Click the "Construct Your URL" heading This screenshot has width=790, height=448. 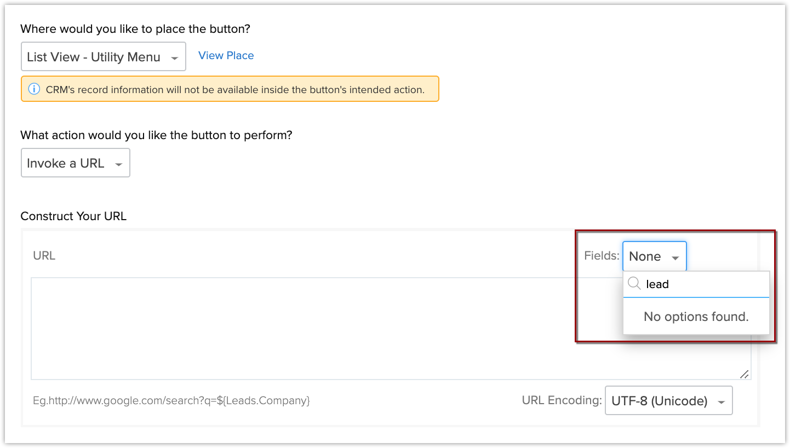(73, 216)
